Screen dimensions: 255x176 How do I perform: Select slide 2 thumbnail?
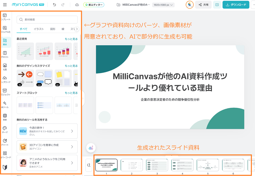[132, 165]
